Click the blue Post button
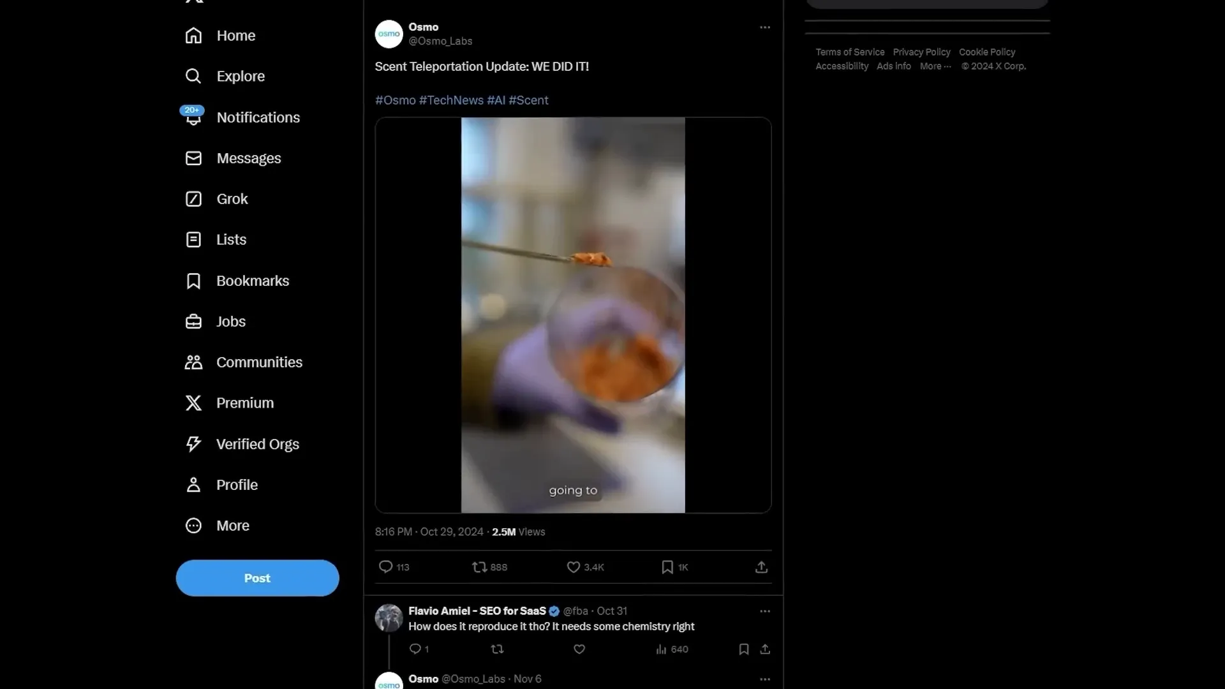This screenshot has width=1225, height=689. click(257, 578)
